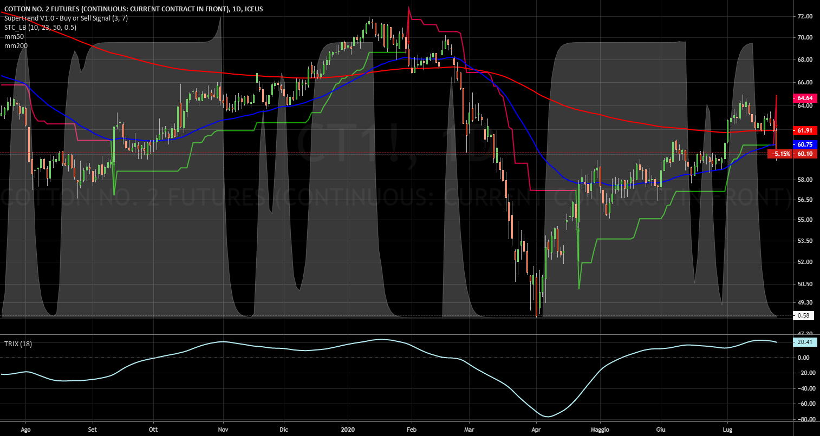Click the Lug date label
Viewport: 820px width, 436px height.
[727, 430]
